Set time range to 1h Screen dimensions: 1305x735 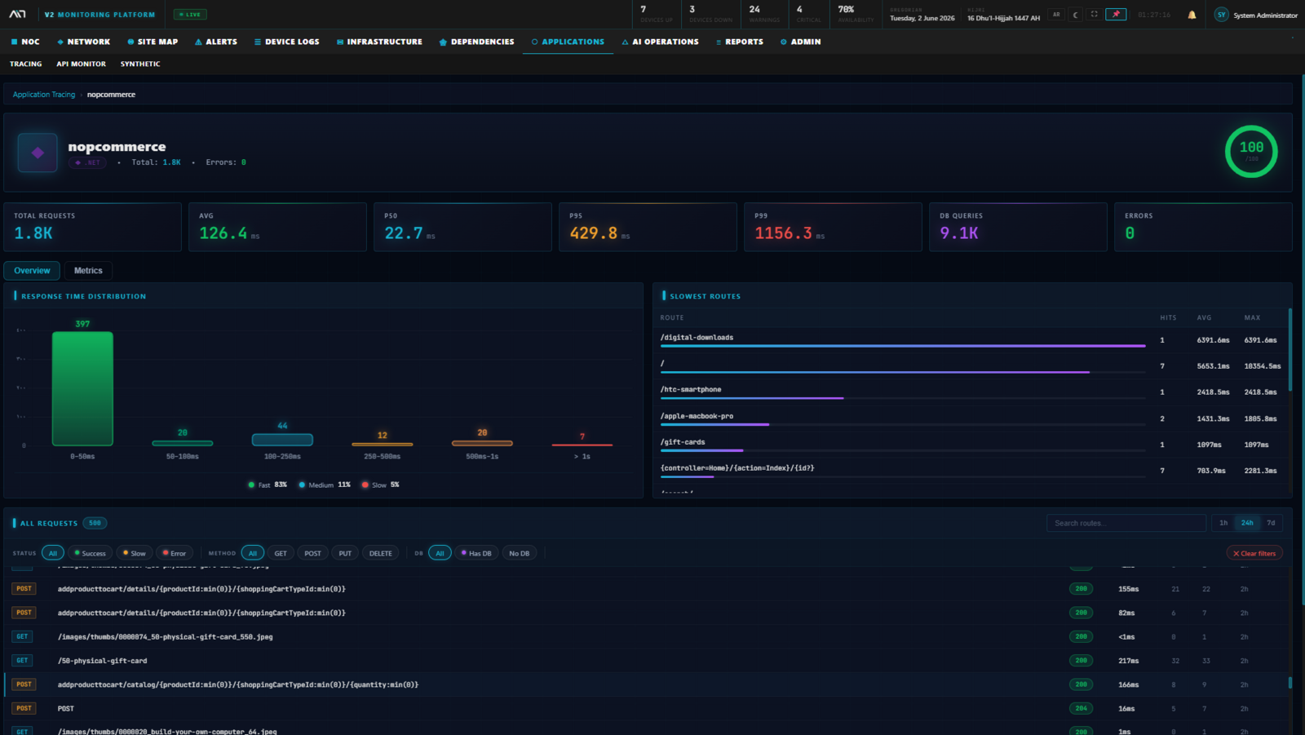[x=1223, y=523]
